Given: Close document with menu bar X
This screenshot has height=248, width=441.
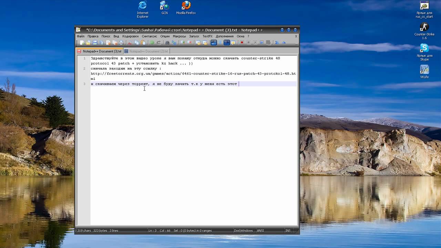Looking at the screenshot, I should pyautogui.click(x=296, y=36).
